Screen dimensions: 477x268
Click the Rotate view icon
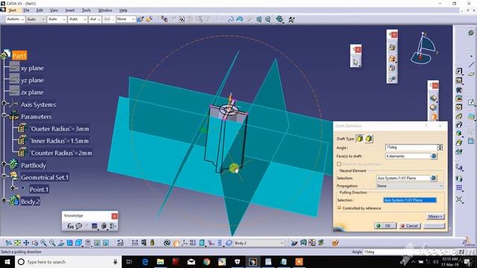(x=35, y=243)
